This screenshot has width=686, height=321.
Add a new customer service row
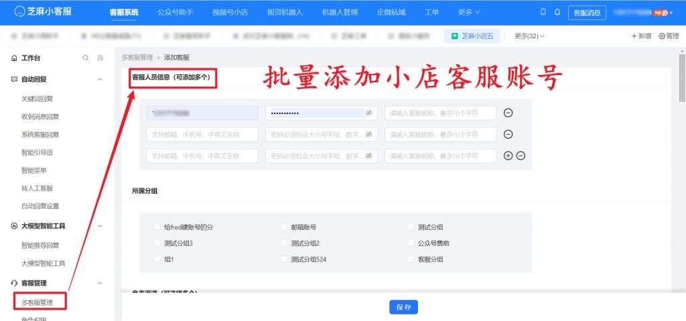pos(508,155)
